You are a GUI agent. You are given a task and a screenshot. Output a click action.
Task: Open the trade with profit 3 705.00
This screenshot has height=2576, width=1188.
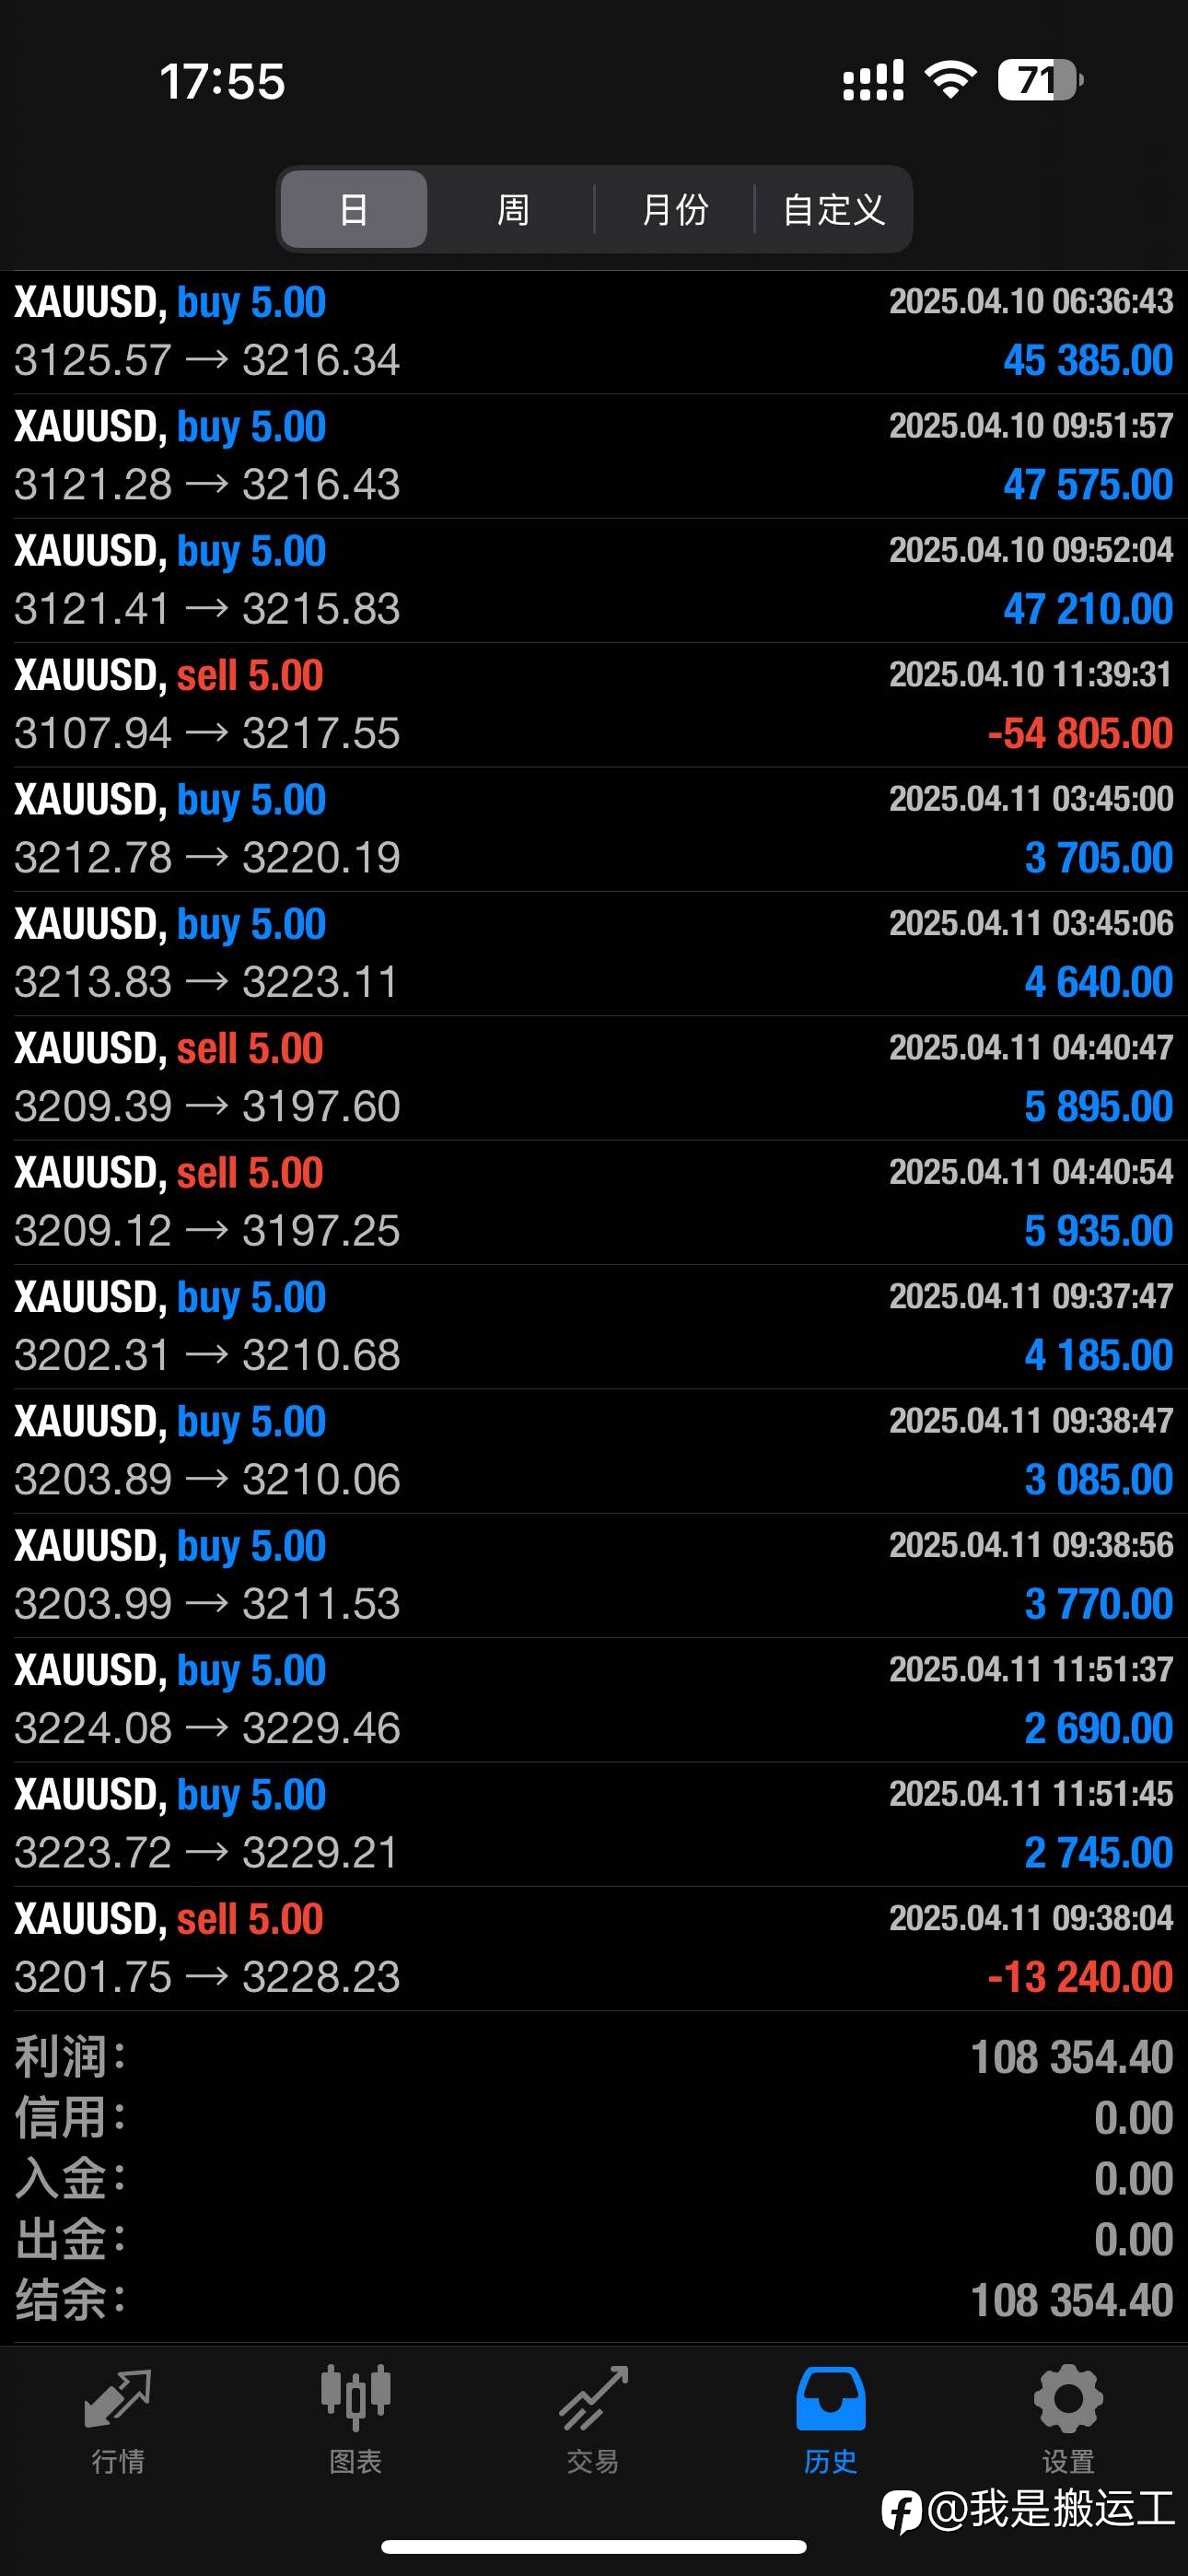tap(594, 829)
